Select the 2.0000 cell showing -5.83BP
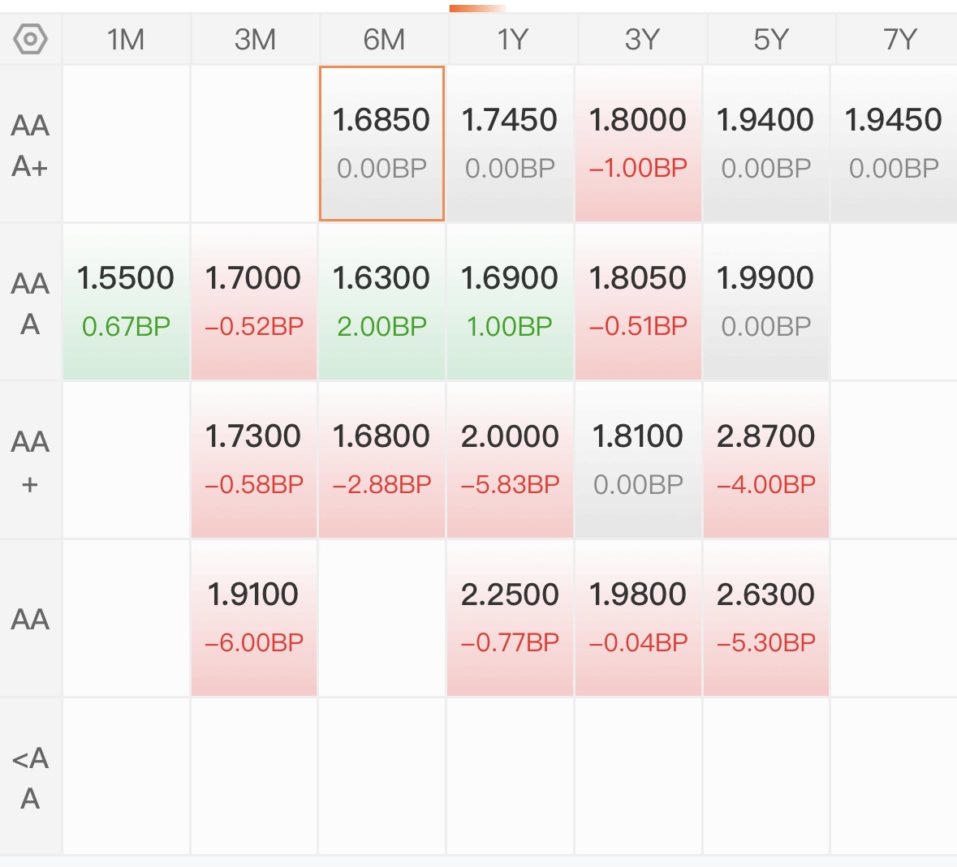 [510, 461]
